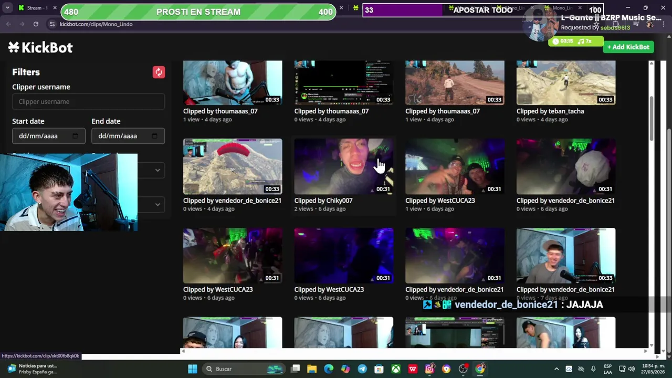Image resolution: width=672 pixels, height=378 pixels.
Task: Open the Chrome tab search dropdown
Action: 7,8
